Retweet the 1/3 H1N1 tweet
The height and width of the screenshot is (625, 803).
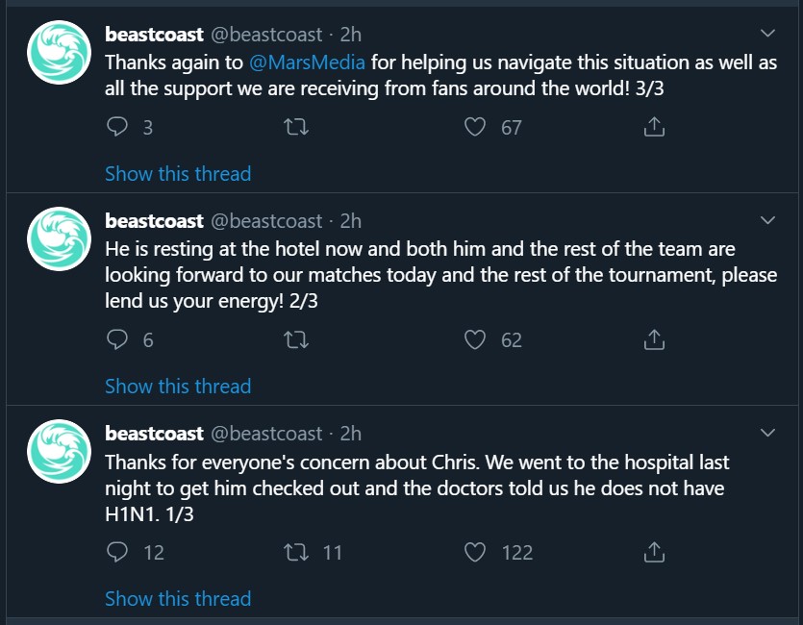(x=298, y=552)
